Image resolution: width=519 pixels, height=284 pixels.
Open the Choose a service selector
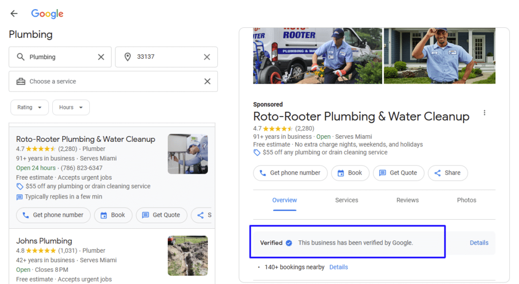click(x=113, y=82)
